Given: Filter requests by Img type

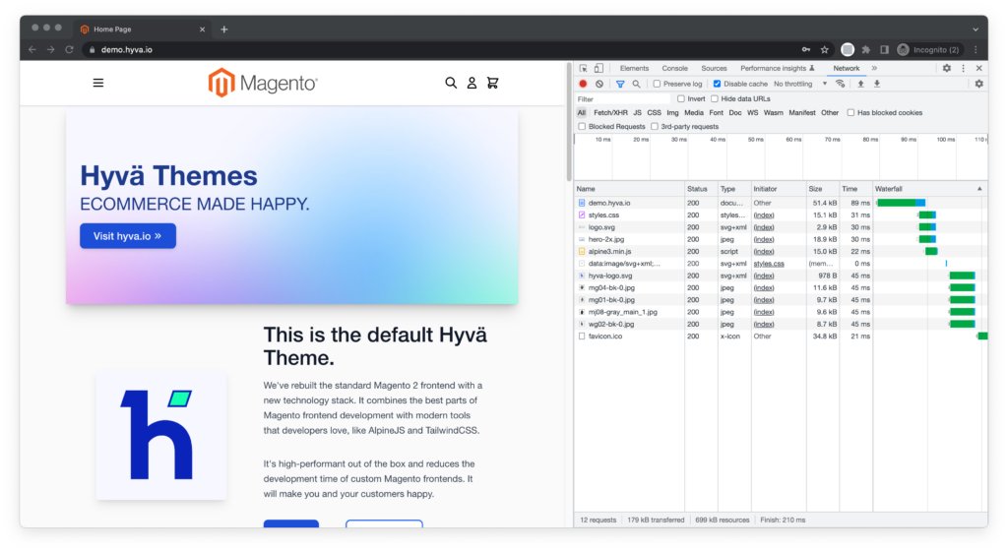Looking at the screenshot, I should [x=672, y=112].
